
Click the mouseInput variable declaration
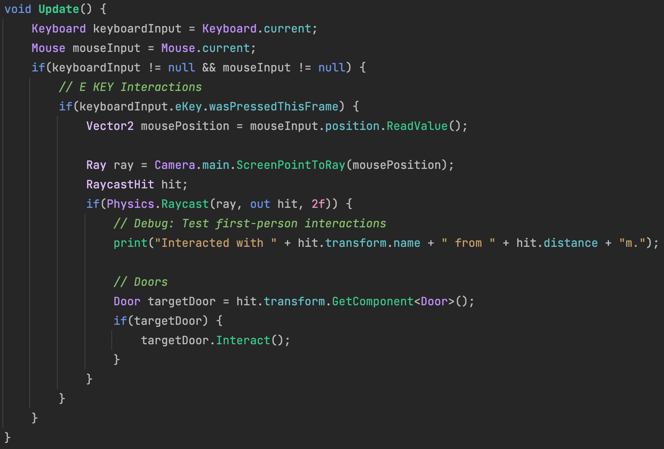coord(106,48)
